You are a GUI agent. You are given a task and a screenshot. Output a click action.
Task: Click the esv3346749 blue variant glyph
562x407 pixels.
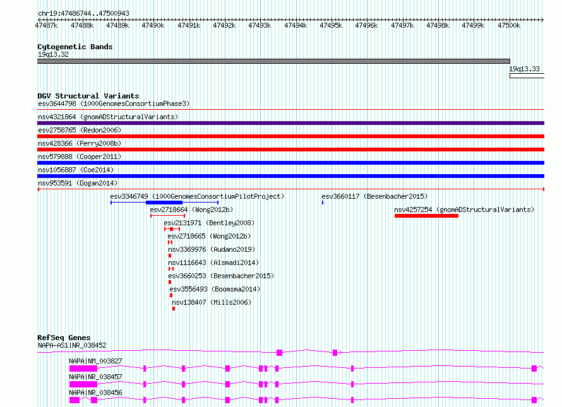click(x=165, y=203)
